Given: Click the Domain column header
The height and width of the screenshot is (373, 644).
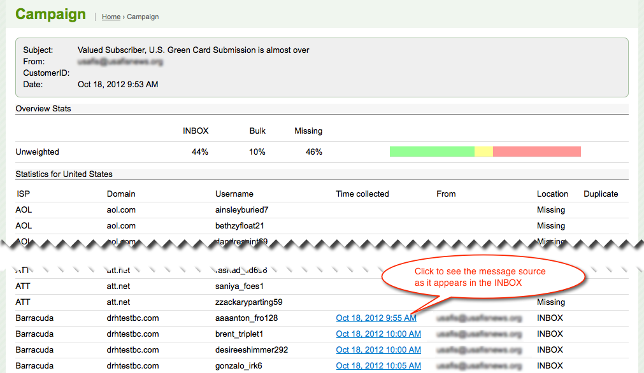Looking at the screenshot, I should 121,194.
